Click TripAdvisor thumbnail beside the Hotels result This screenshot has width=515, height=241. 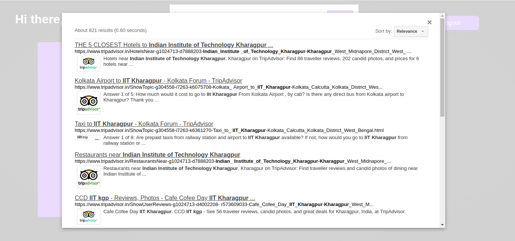[89, 64]
